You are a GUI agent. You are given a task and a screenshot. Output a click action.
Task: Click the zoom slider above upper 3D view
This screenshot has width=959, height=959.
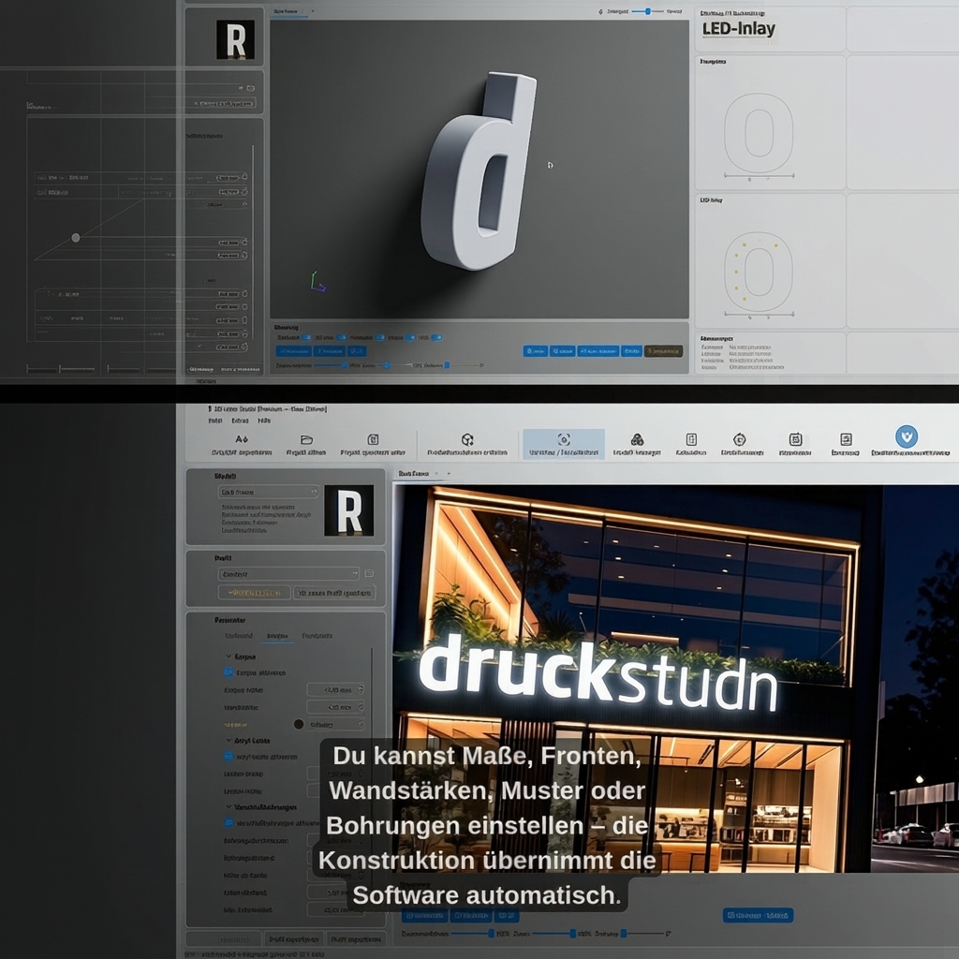(x=648, y=11)
